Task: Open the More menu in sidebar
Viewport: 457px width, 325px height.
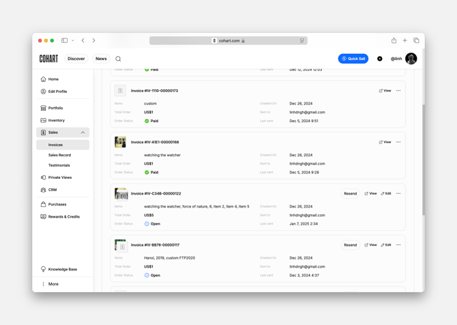Action: [50, 284]
